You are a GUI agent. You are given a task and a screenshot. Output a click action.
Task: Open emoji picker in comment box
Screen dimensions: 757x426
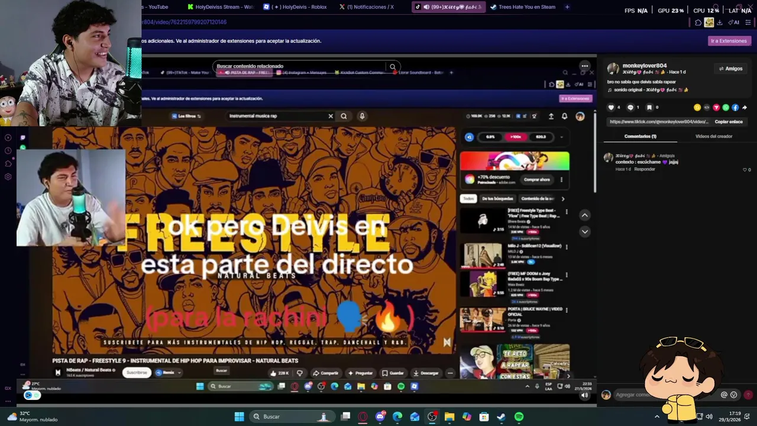pos(734,395)
